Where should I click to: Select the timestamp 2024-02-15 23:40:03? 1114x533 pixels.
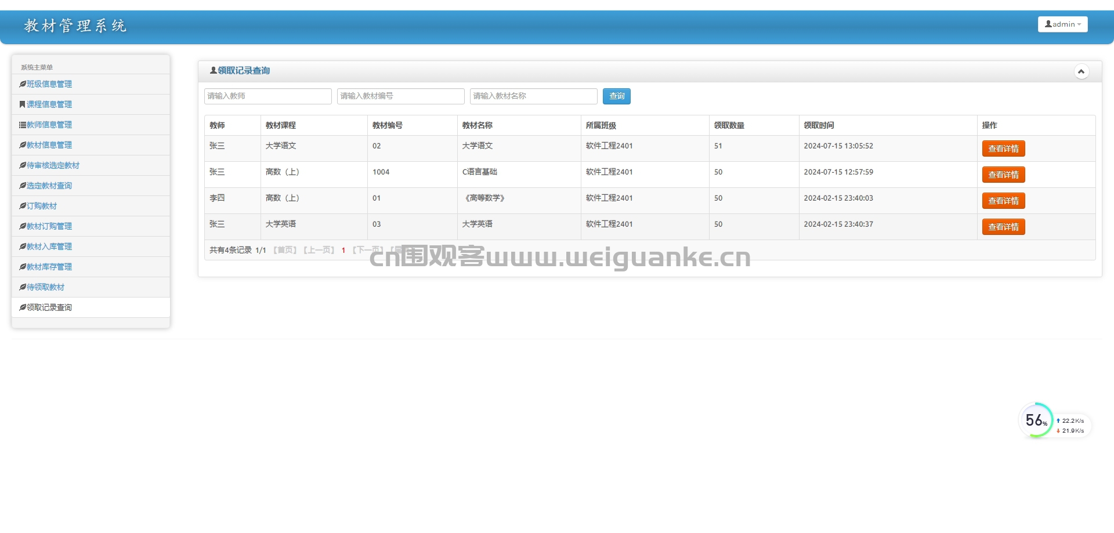[x=838, y=198]
